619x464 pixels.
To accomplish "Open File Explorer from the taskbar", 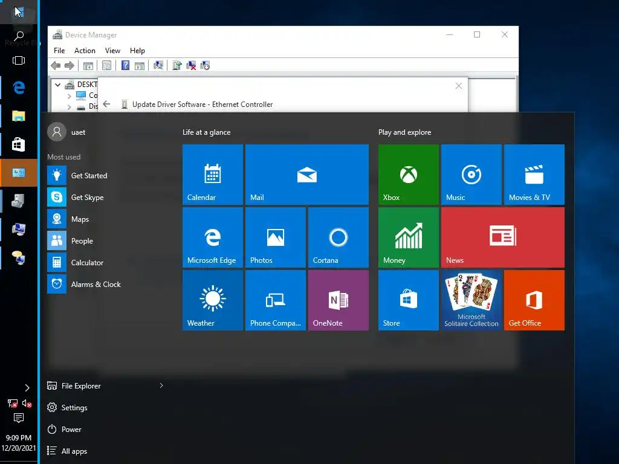I will point(19,116).
